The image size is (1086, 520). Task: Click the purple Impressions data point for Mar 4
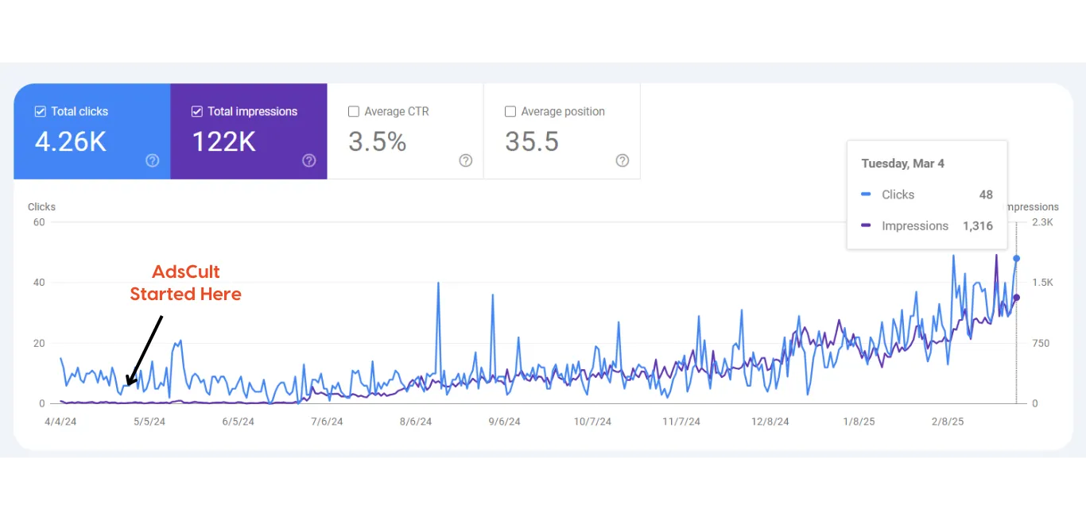pyautogui.click(x=1016, y=298)
